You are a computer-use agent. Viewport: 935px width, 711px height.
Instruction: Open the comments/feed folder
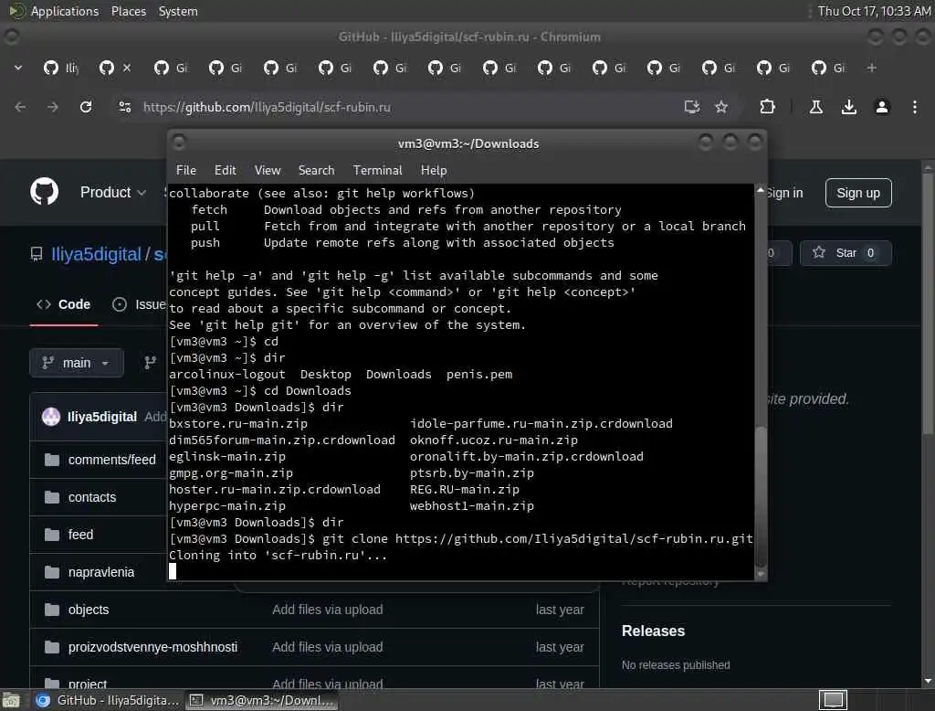click(112, 460)
